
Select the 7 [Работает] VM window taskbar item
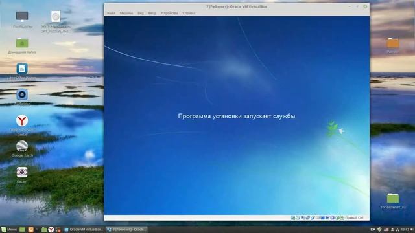point(127,230)
